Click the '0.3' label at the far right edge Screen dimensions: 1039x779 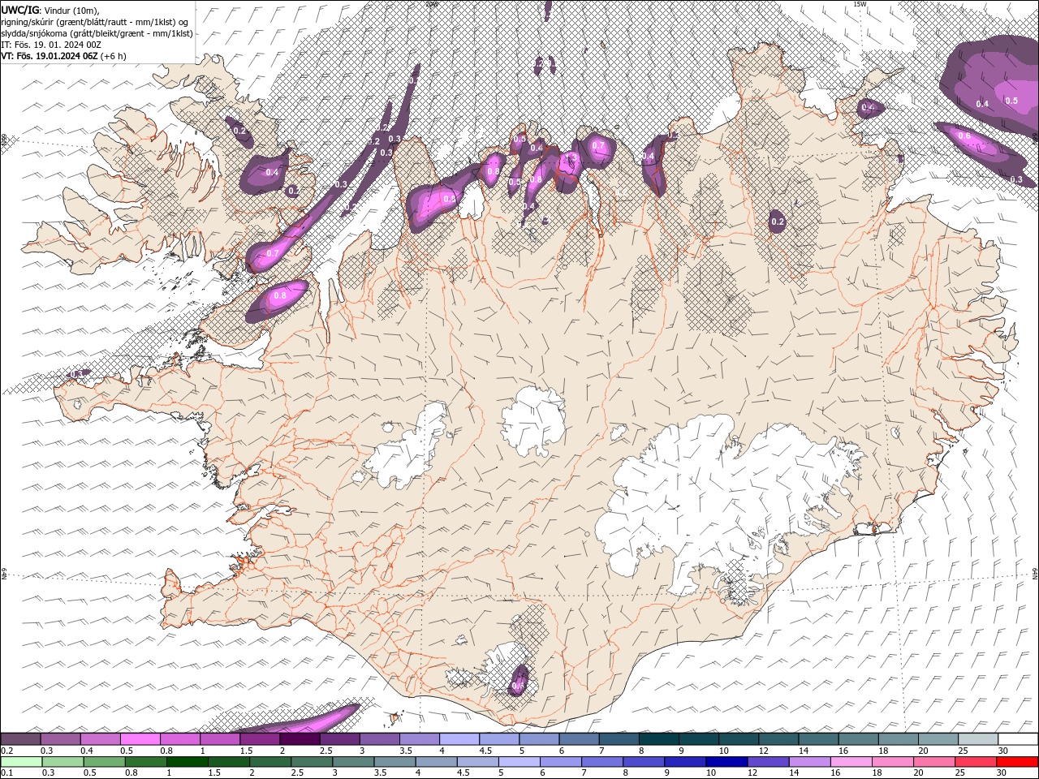1016,179
